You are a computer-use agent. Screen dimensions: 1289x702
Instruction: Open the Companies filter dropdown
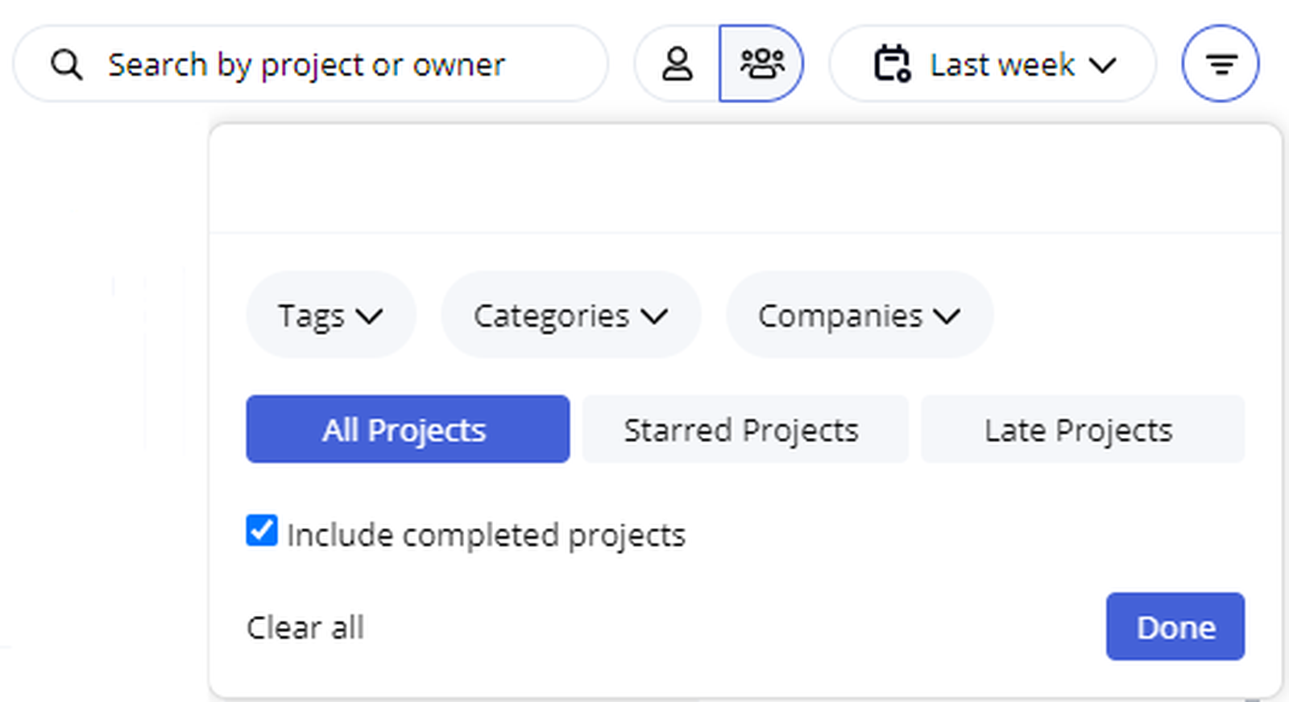pyautogui.click(x=840, y=316)
